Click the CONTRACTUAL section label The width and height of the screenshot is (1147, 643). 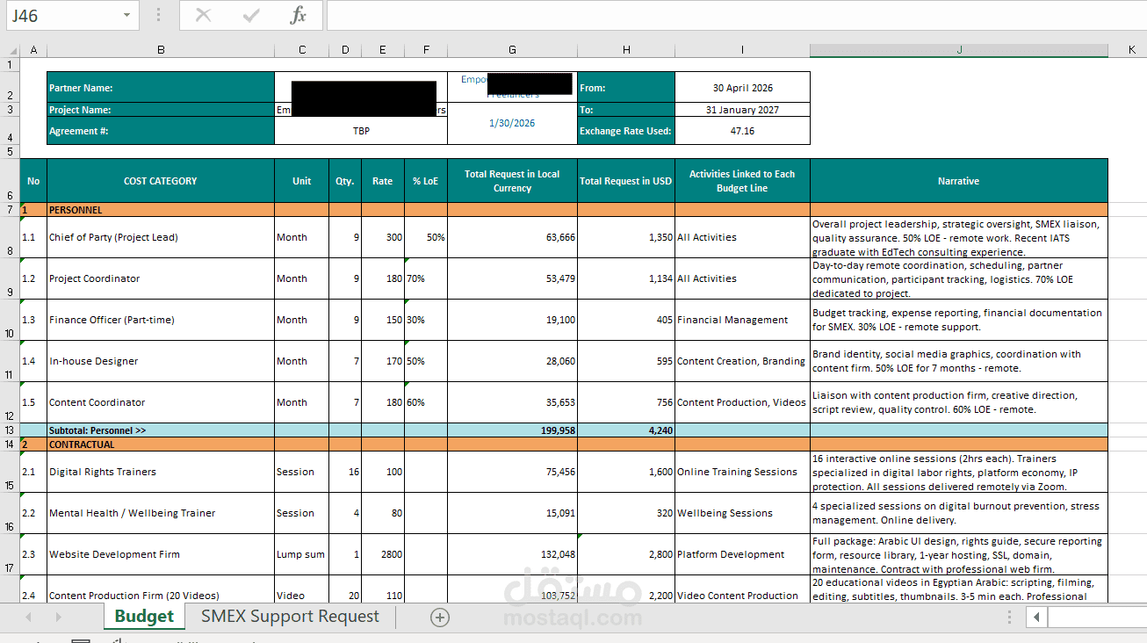[x=161, y=444]
